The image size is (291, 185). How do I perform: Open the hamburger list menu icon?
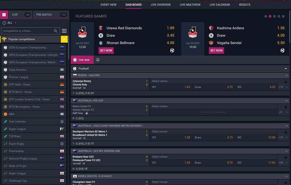(x=64, y=31)
